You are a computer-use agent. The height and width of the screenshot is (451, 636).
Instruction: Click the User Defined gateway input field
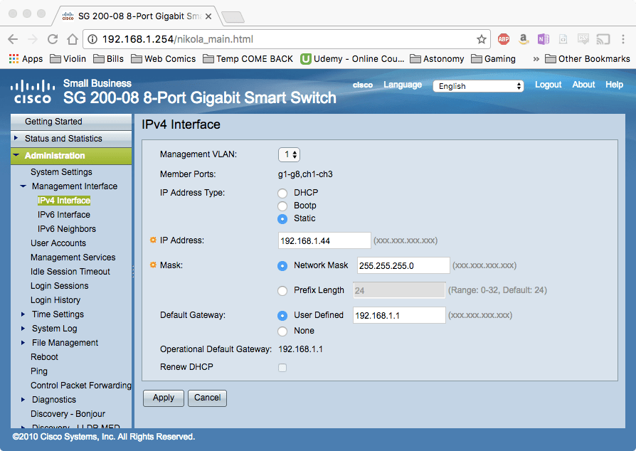[399, 316]
